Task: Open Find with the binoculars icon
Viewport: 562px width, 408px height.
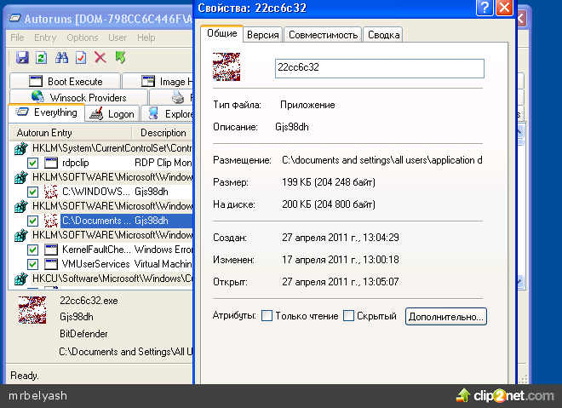Action: (x=61, y=57)
